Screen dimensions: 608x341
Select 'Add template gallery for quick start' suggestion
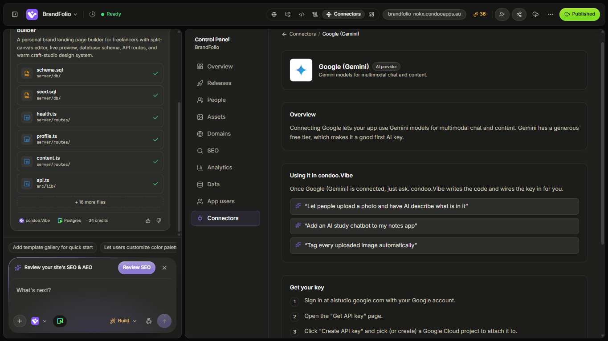pos(53,248)
